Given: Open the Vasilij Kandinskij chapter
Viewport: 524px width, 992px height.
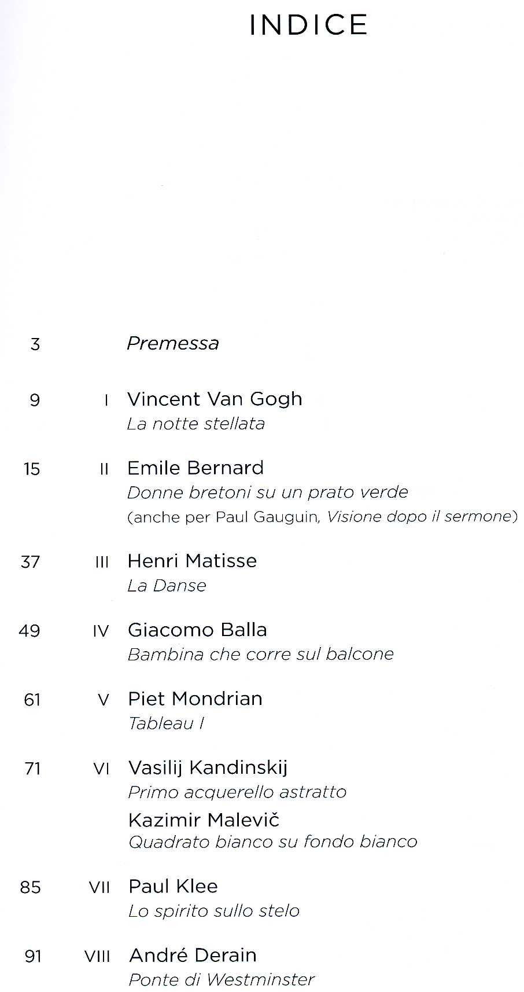Looking at the screenshot, I should pyautogui.click(x=208, y=767).
